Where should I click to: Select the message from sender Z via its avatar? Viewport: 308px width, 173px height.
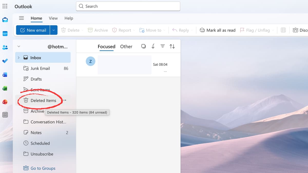90,61
